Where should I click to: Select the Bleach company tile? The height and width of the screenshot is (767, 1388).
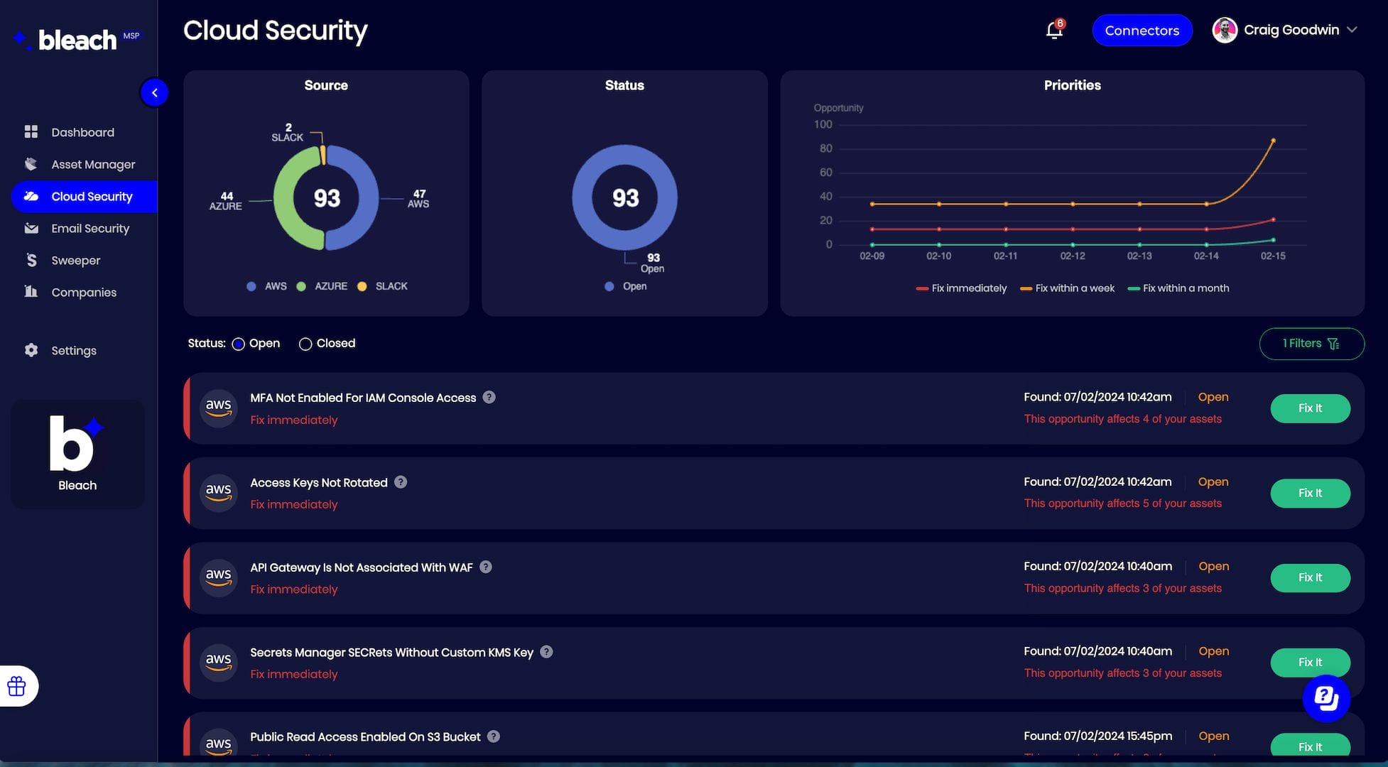[77, 454]
